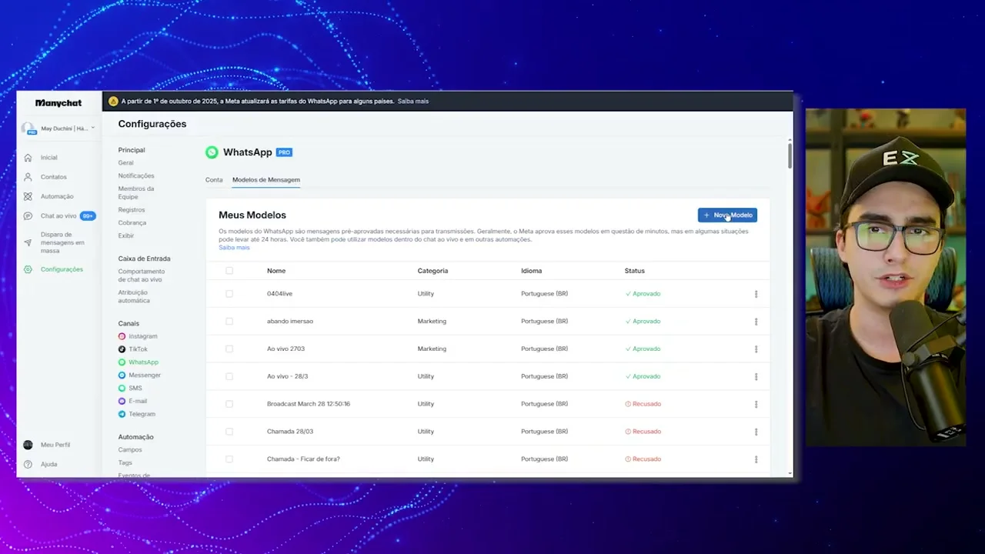
Task: Select the Configurações gear in sidebar
Action: pyautogui.click(x=28, y=269)
